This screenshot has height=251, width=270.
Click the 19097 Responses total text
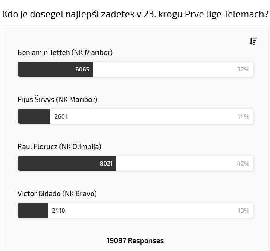[x=135, y=240]
